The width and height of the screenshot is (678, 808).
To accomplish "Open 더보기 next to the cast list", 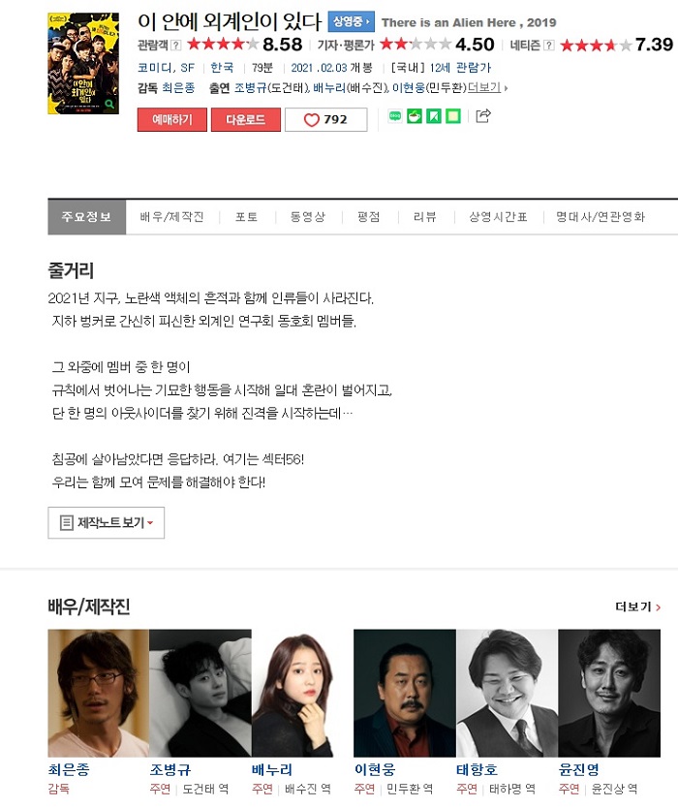I will coord(487,87).
